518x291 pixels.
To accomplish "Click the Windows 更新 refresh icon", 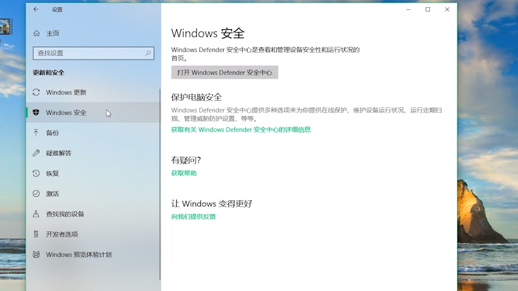I will point(36,92).
